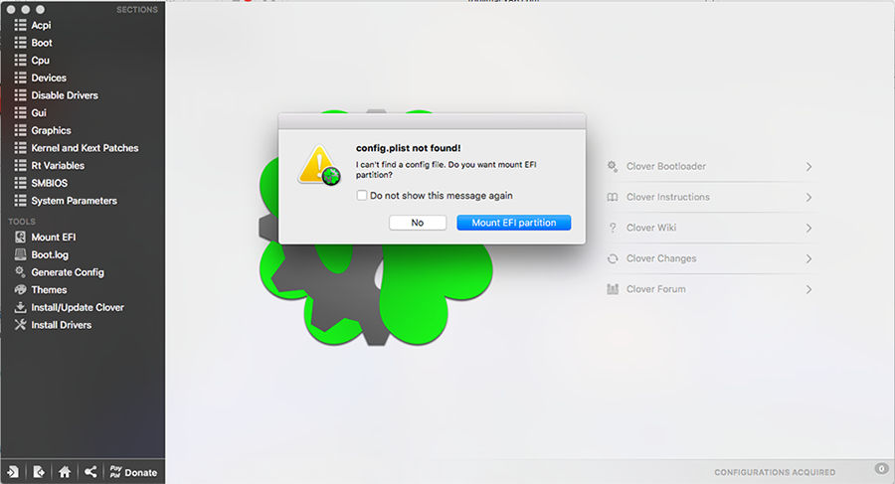Click the Acpi list icon in sidebar
The image size is (895, 484).
pyautogui.click(x=21, y=25)
